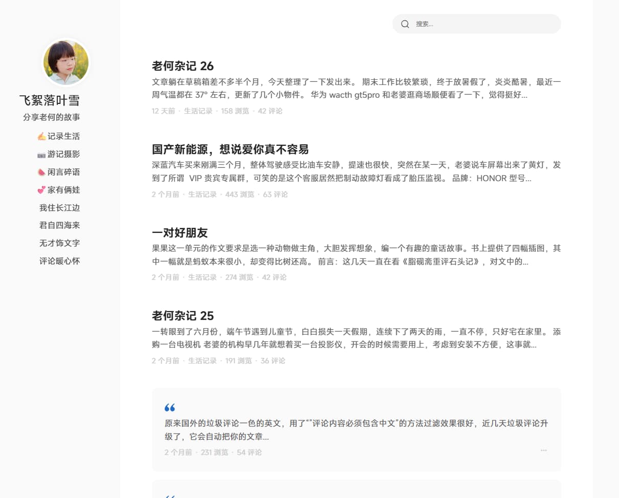Click the blog author's avatar photo
This screenshot has width=619, height=498.
click(x=66, y=63)
